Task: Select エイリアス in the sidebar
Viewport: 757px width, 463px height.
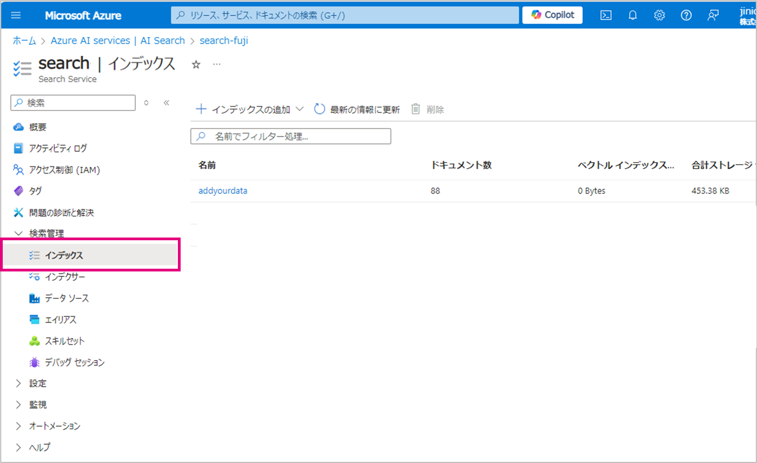Action: pos(53,320)
